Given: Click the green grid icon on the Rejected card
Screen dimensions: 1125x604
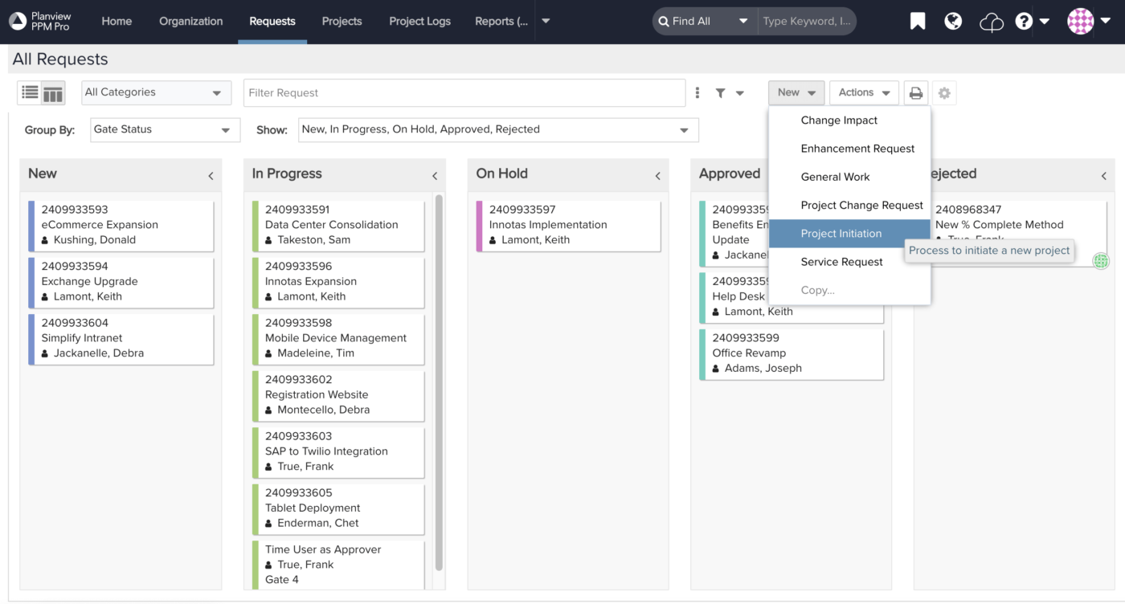Looking at the screenshot, I should 1101,260.
